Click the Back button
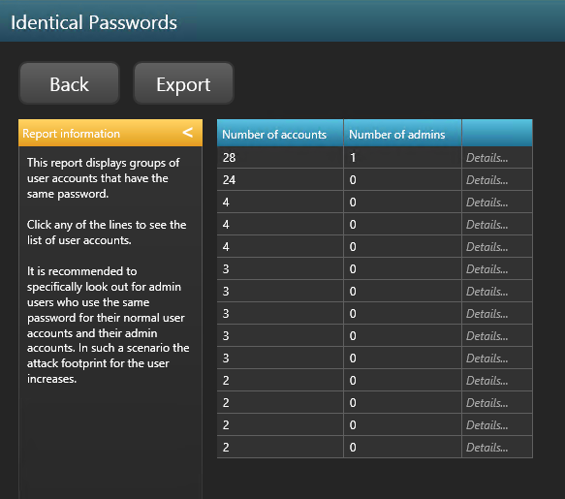The image size is (565, 499). (69, 83)
